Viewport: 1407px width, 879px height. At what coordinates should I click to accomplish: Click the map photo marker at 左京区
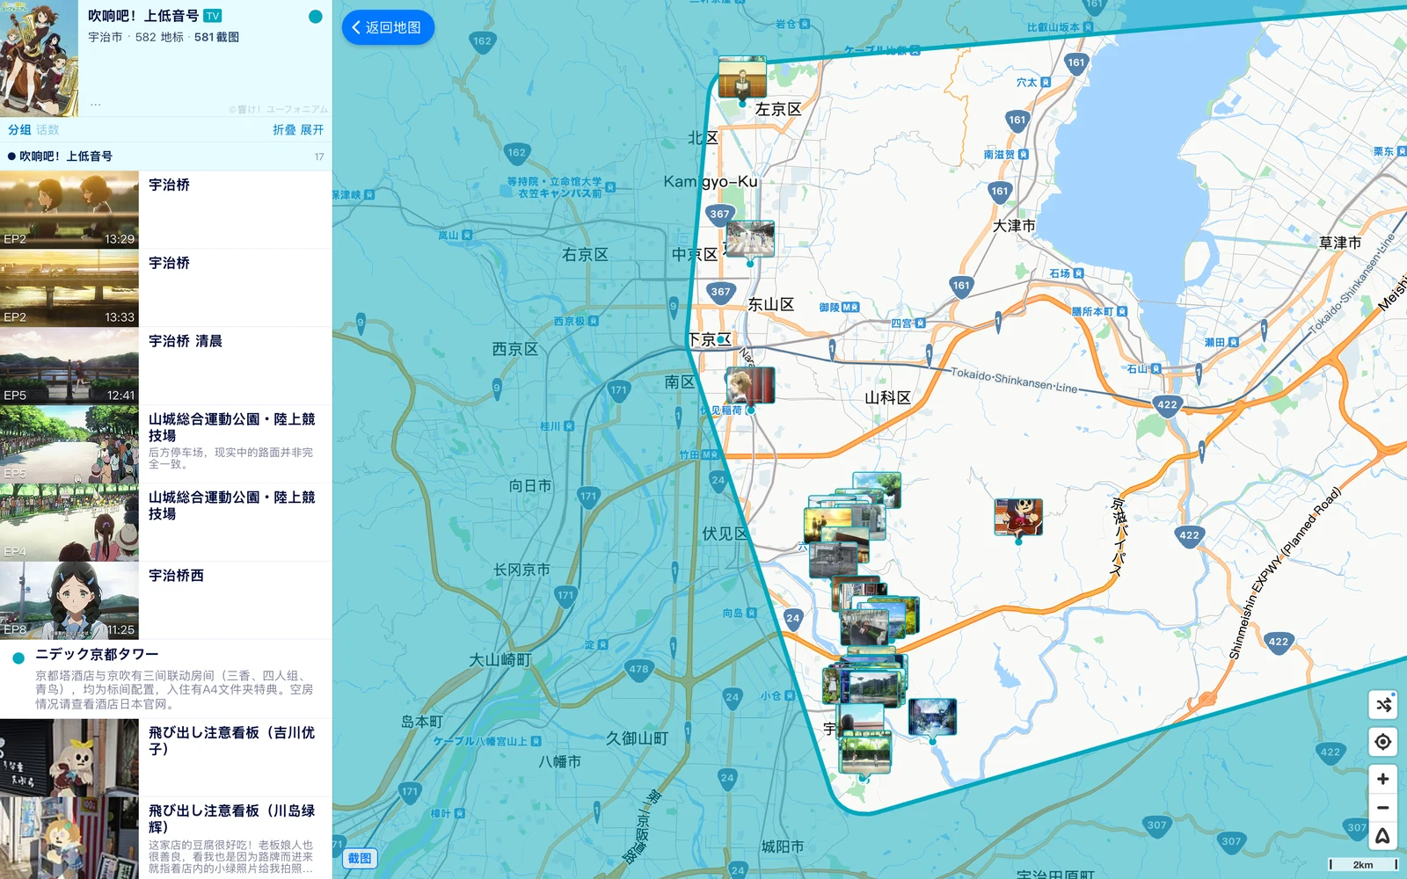click(x=742, y=77)
